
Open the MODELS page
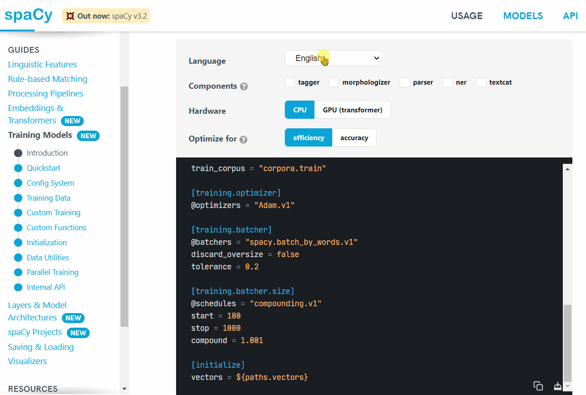click(523, 15)
